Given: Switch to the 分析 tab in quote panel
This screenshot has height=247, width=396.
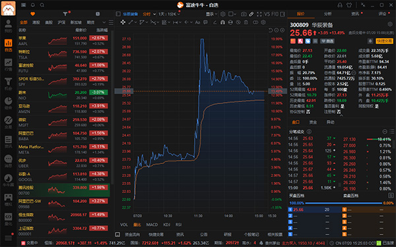Looking at the screenshot, I should coord(327,14).
